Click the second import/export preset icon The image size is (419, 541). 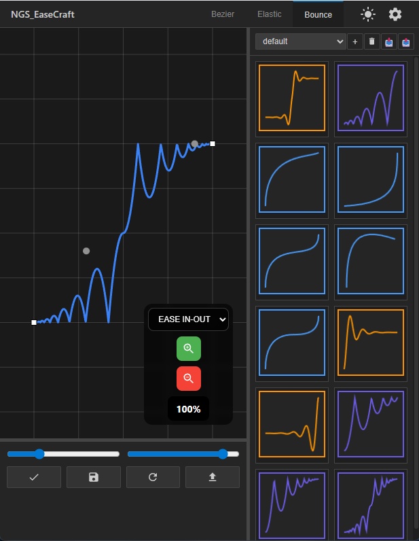[x=405, y=41]
